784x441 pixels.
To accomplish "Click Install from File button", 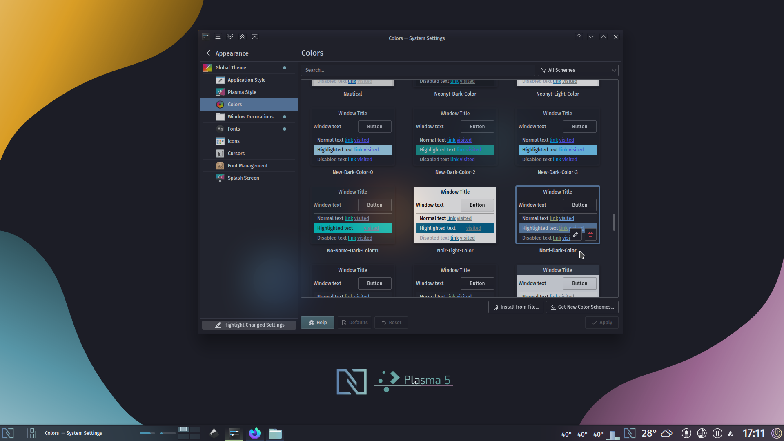I will [516, 307].
